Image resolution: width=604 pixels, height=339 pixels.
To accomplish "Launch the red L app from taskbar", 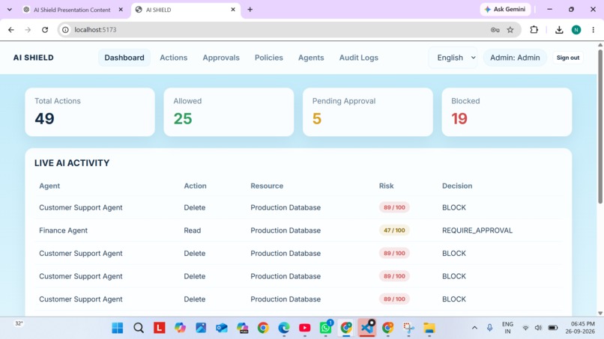I will click(160, 328).
